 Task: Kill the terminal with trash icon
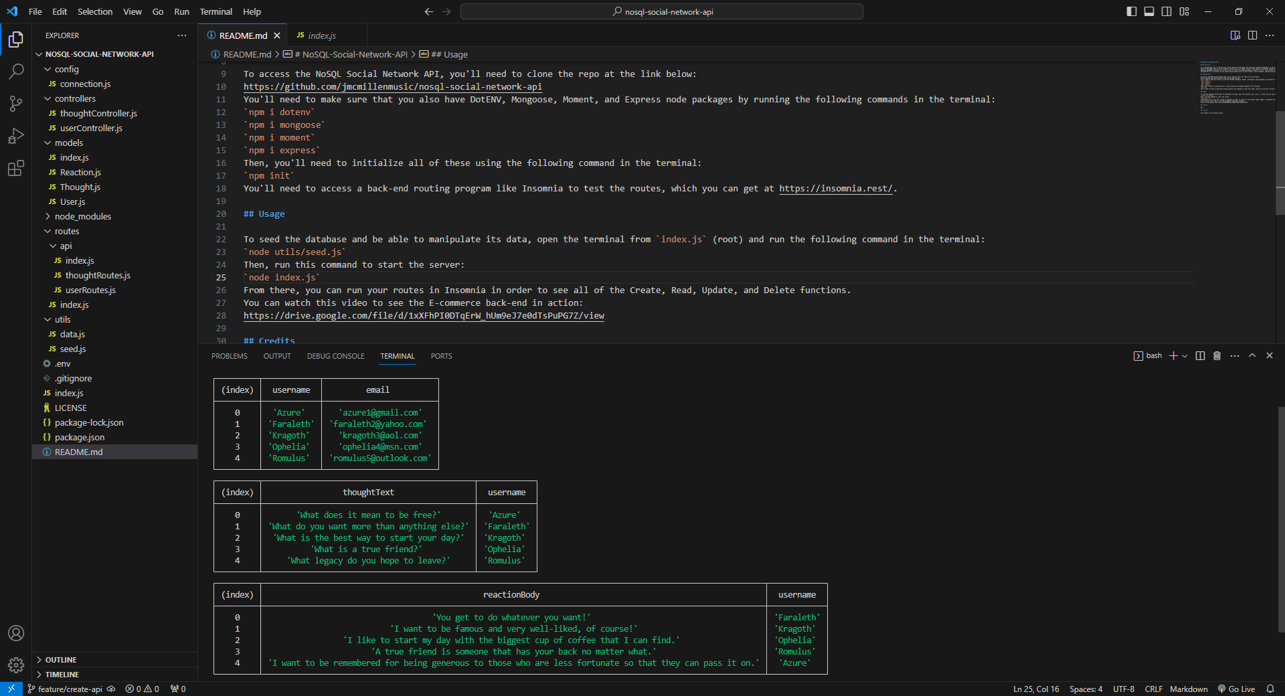point(1217,356)
